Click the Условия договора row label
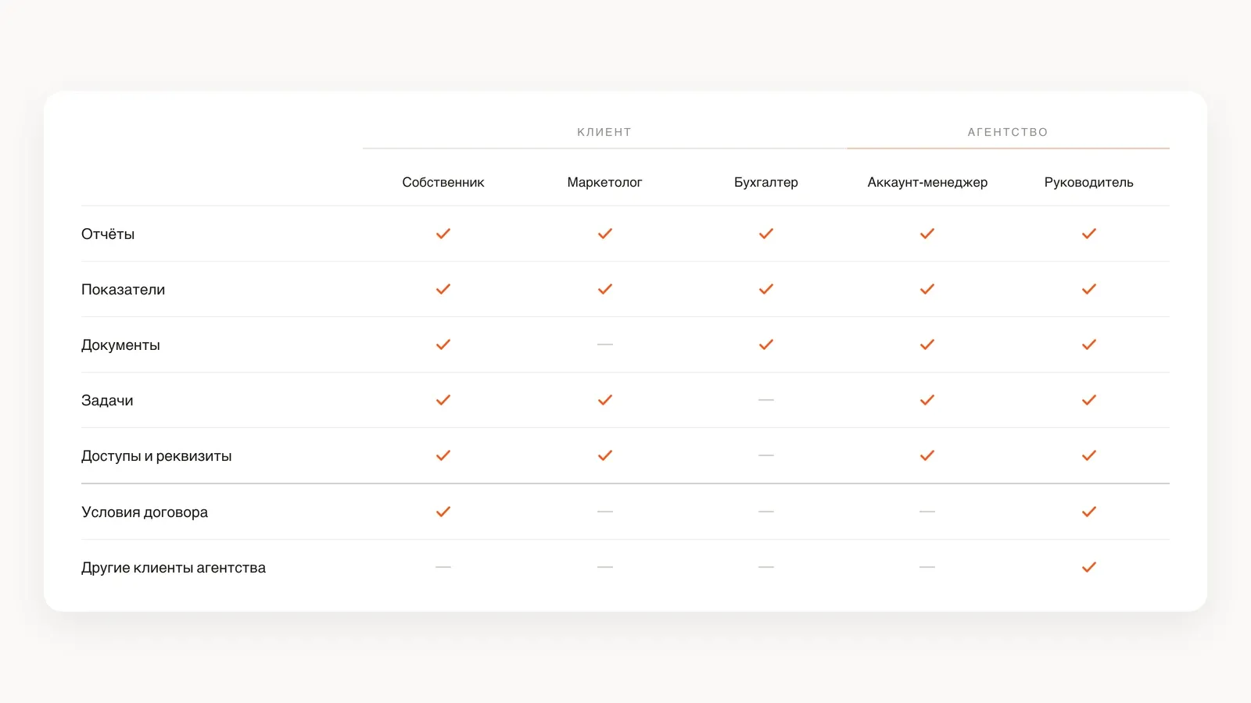The width and height of the screenshot is (1251, 703). coord(145,512)
